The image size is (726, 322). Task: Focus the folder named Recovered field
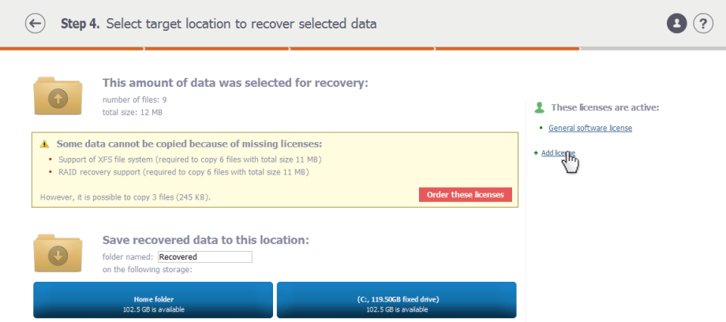click(205, 256)
